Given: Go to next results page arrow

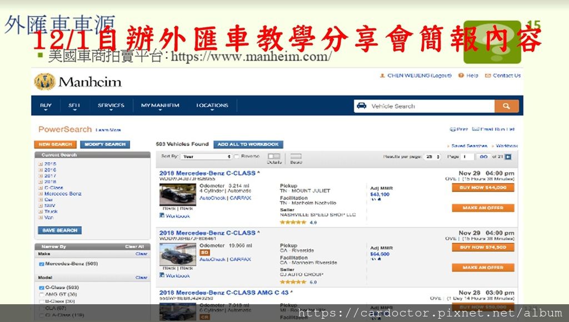Looking at the screenshot, I should point(508,157).
